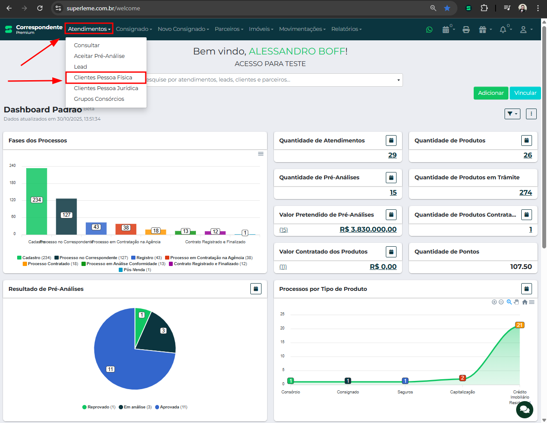Select the pan hand tool on product chart

(517, 302)
